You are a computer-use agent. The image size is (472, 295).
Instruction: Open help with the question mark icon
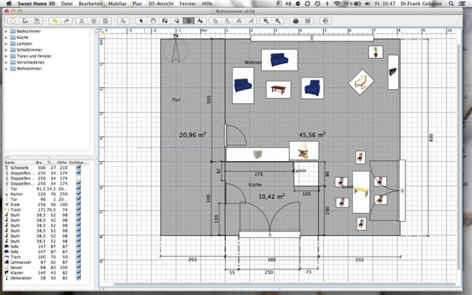click(325, 21)
